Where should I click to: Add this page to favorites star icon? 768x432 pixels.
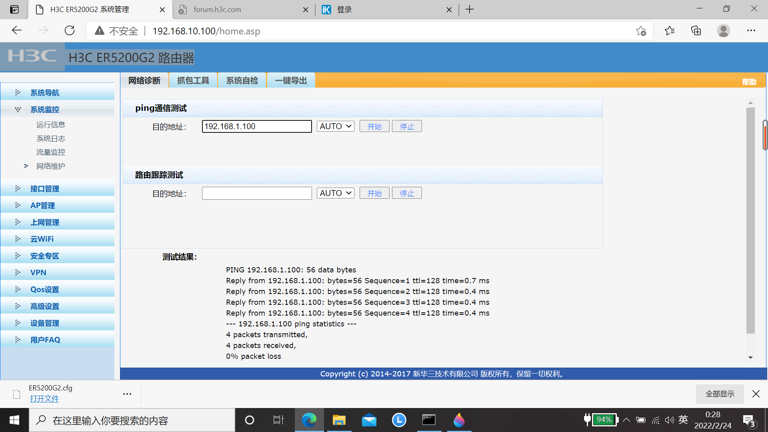point(641,31)
